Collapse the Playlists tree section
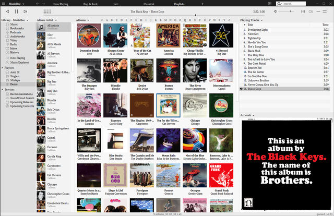334x216 pixels. point(2,68)
